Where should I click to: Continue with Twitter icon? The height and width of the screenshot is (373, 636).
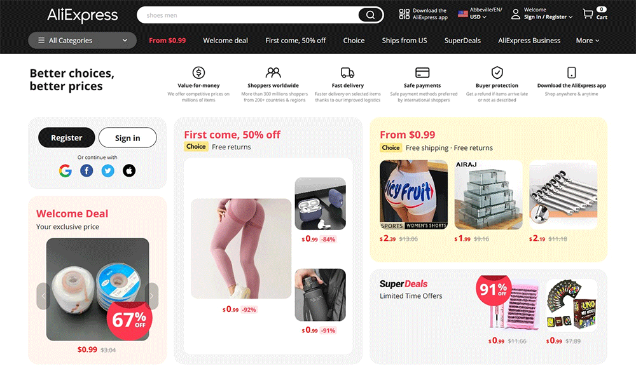point(108,171)
